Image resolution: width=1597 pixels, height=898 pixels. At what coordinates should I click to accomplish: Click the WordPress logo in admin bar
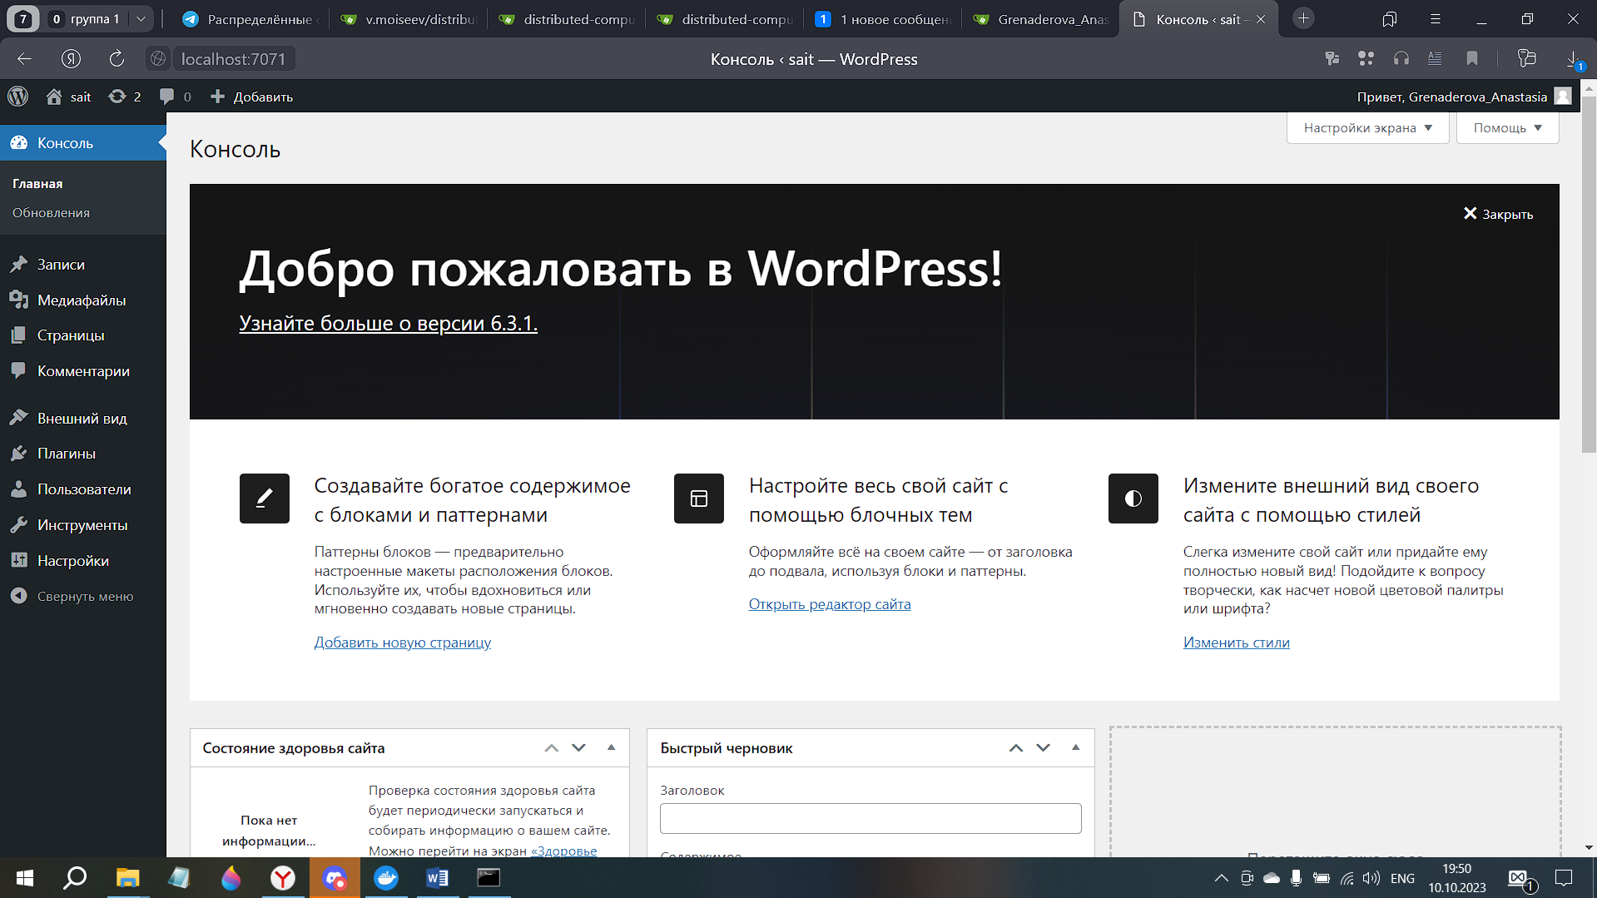coord(18,97)
